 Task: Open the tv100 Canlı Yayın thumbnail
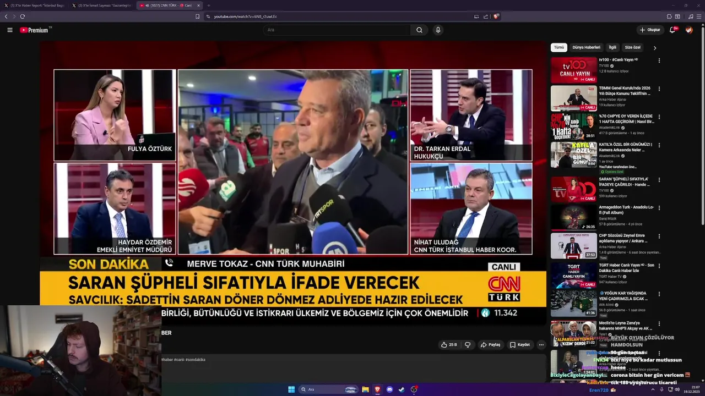click(574, 70)
